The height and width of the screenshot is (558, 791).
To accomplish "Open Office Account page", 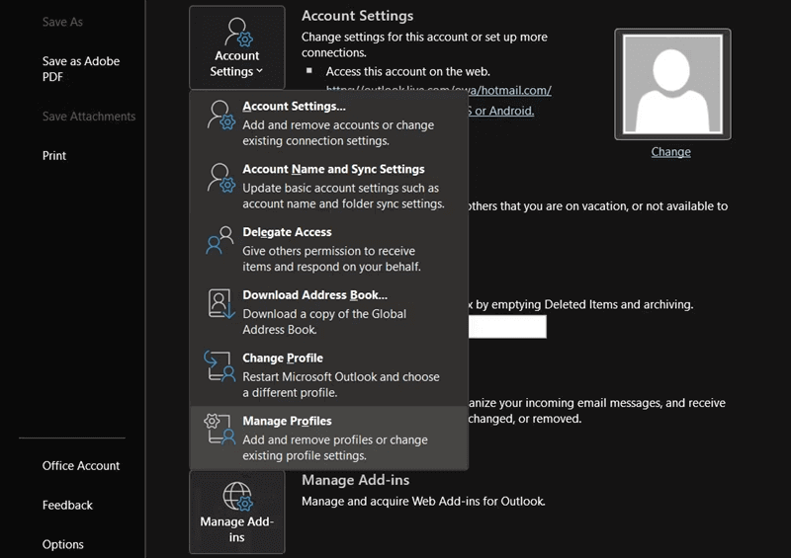I will pos(81,466).
